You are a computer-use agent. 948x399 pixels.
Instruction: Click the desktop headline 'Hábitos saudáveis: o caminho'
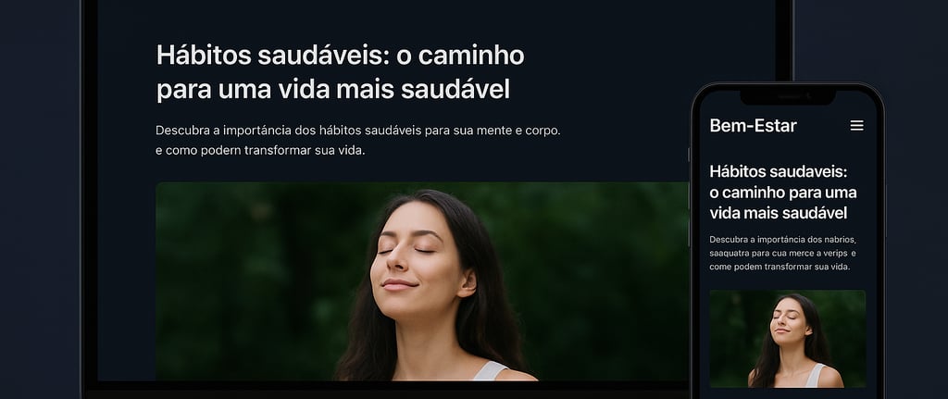point(341,56)
